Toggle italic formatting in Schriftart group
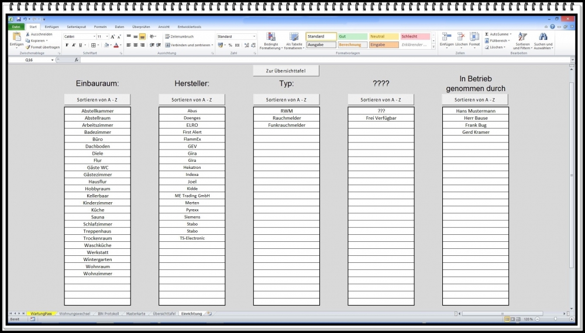585x333 pixels. tap(74, 45)
